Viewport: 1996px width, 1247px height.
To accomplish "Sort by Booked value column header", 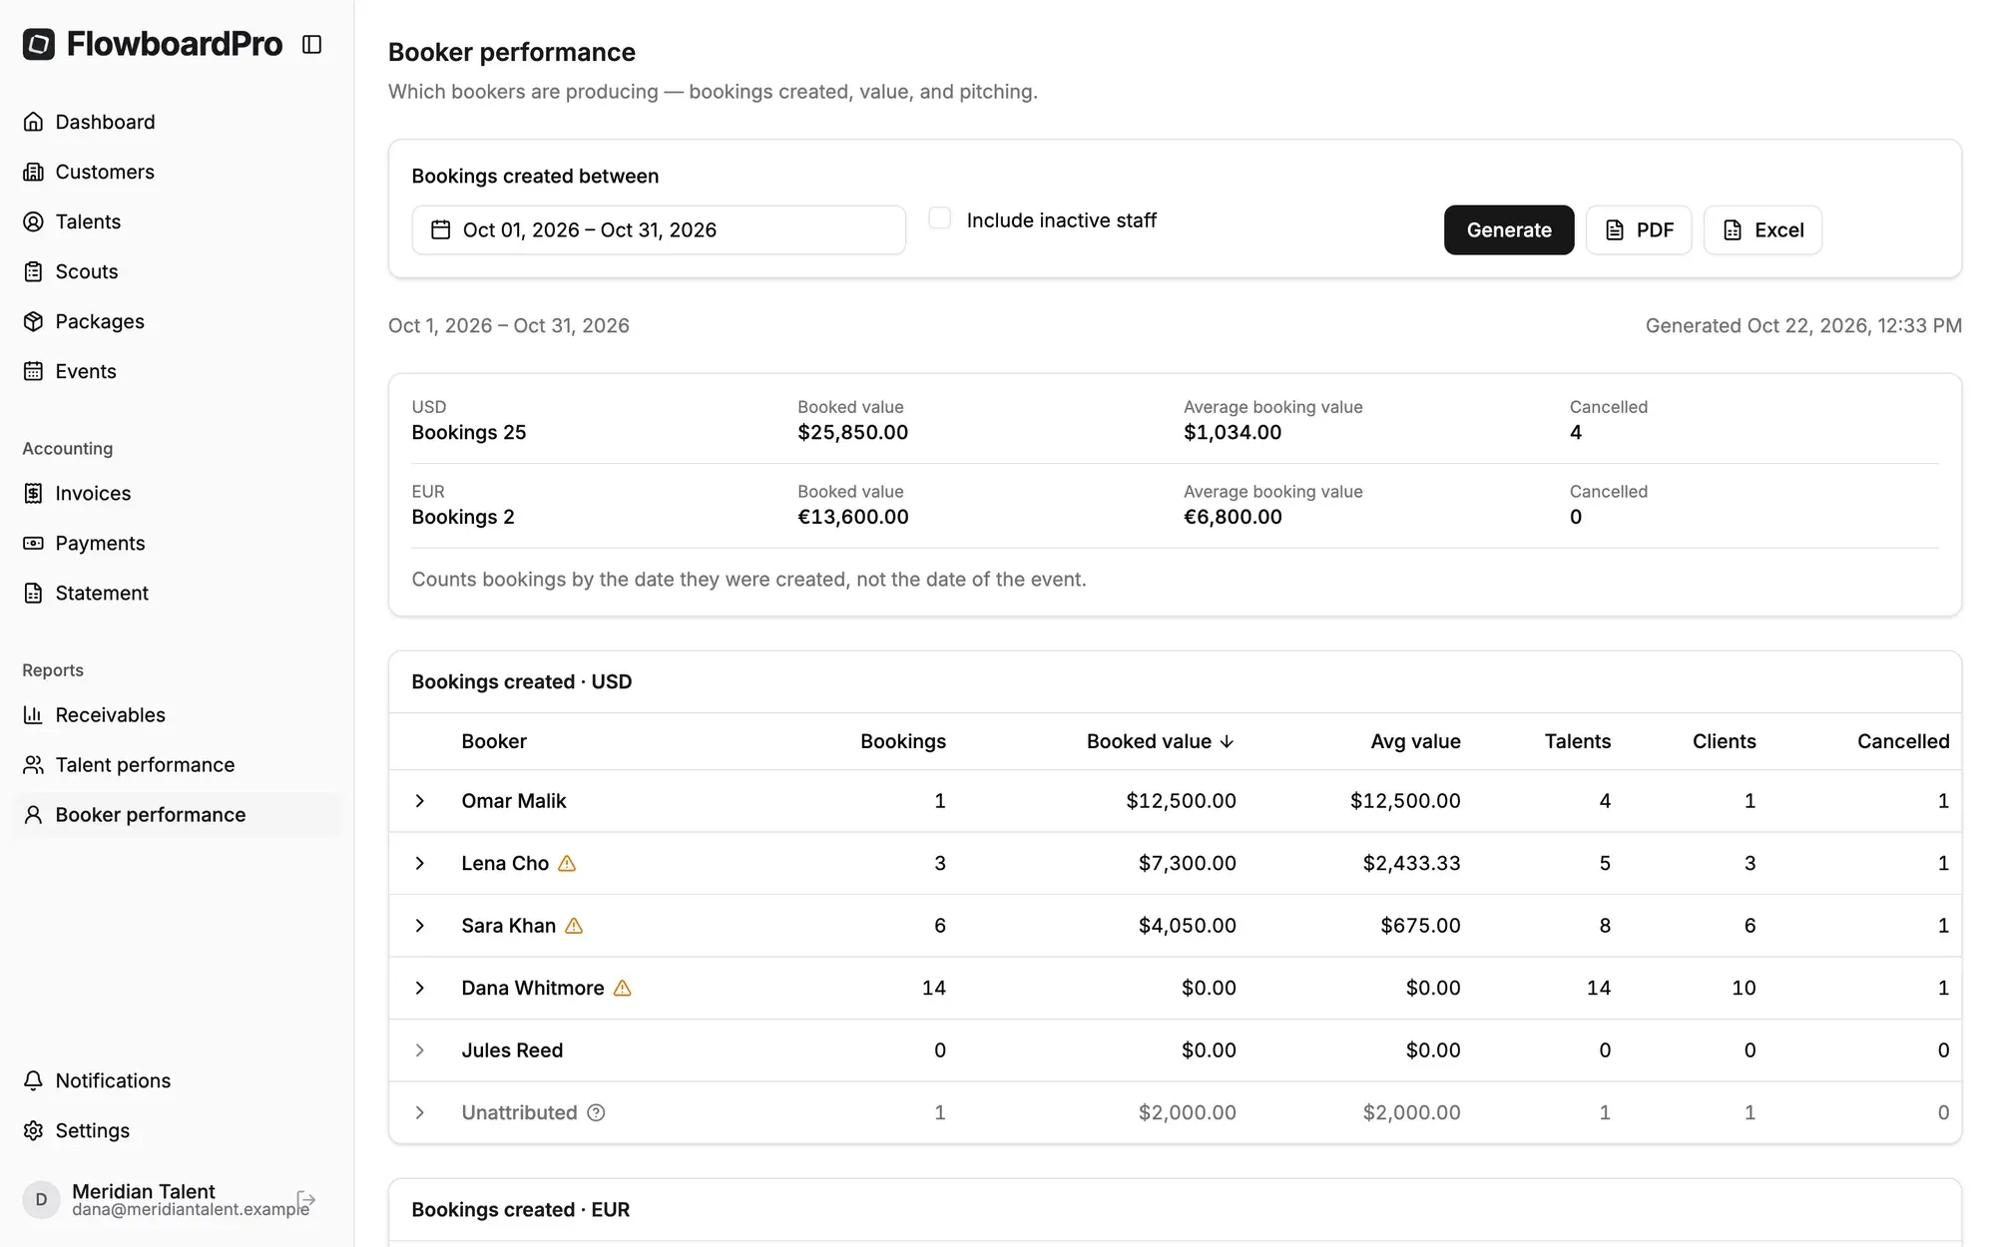I will pos(1161,741).
